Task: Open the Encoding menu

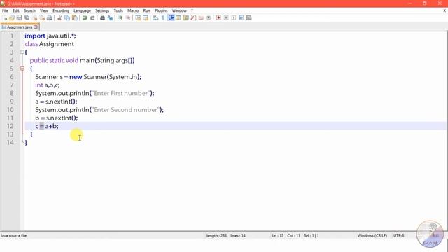Action: 61,10
